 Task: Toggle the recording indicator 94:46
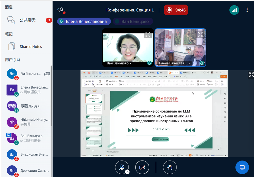(176, 10)
